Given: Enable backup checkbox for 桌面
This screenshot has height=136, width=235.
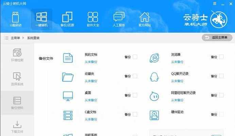Looking at the screenshot, I should point(135,95).
